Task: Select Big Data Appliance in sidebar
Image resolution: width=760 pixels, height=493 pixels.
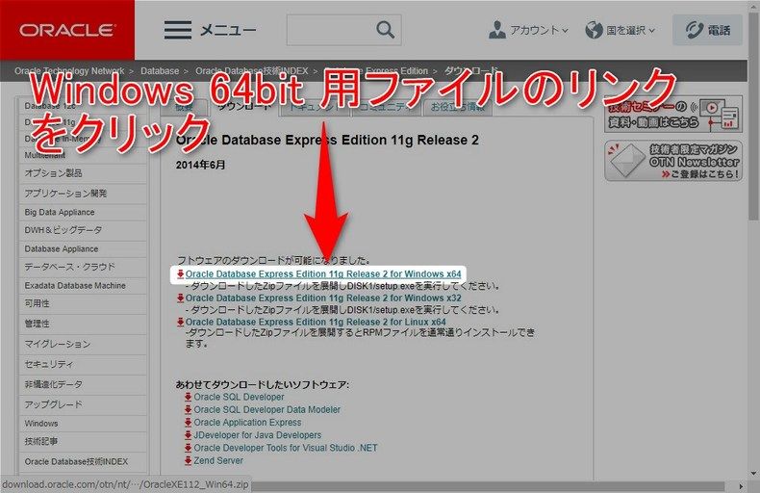Action: pyautogui.click(x=84, y=212)
